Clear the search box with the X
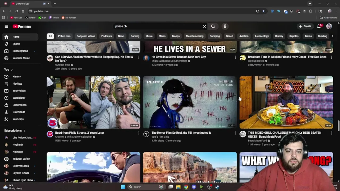The height and width of the screenshot is (191, 340). coord(205,26)
